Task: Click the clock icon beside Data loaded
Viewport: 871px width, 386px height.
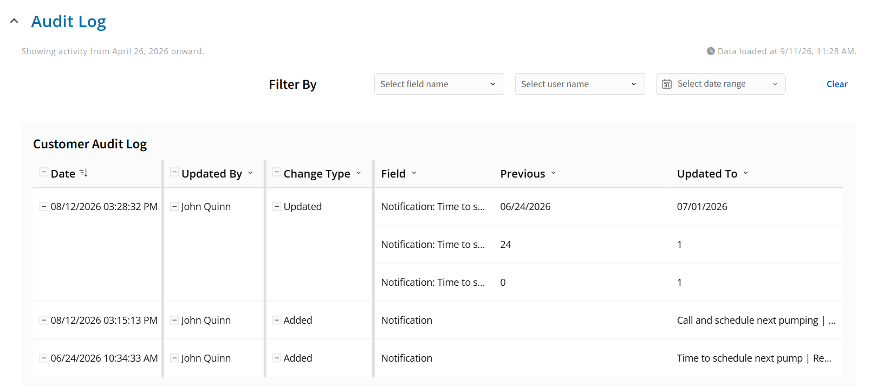Action: (x=711, y=51)
